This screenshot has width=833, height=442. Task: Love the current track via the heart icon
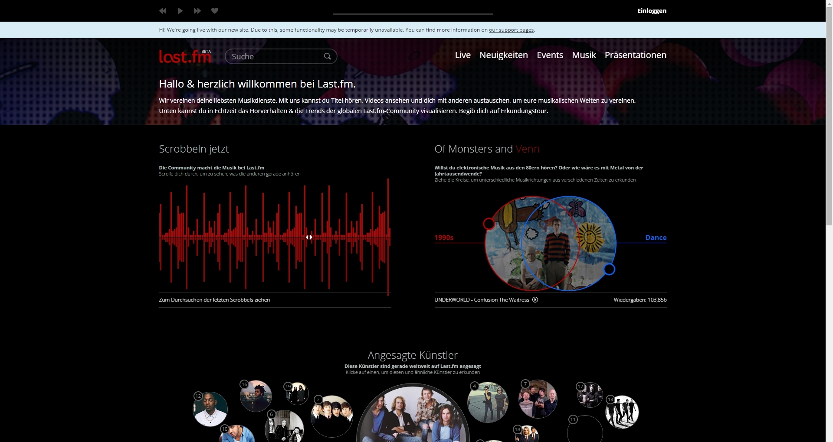(x=214, y=11)
